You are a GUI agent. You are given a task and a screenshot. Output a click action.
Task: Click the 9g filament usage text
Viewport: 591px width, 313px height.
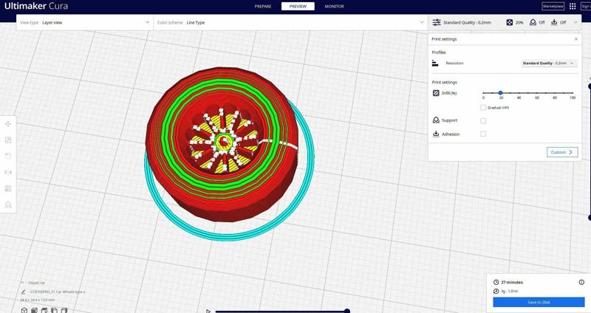point(509,291)
